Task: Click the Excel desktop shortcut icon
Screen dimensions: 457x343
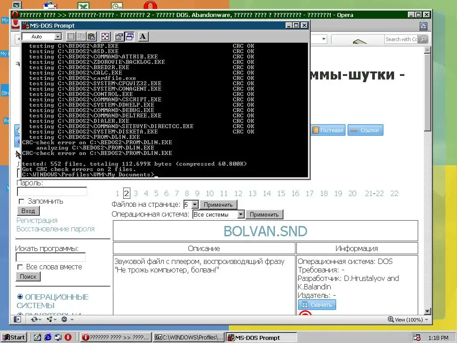Action: pos(83,5)
